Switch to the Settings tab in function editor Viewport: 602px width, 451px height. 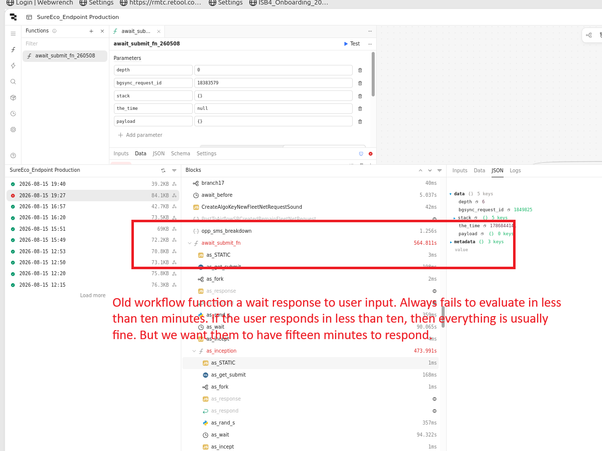click(x=206, y=154)
